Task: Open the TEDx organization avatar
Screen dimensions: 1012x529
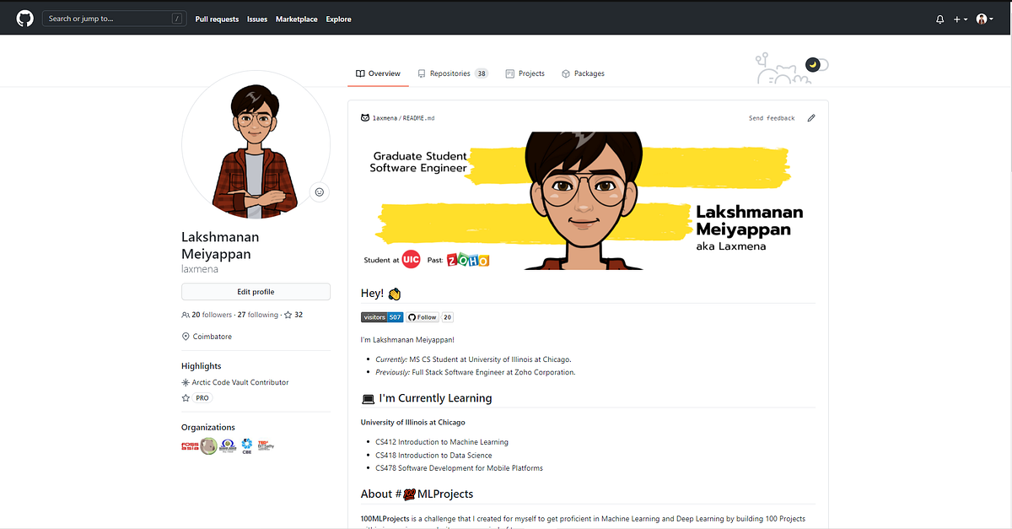Action: click(x=266, y=445)
